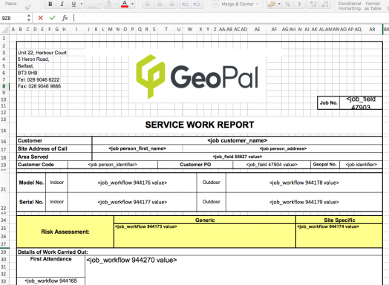Select the GeoPal logo image

(197, 77)
